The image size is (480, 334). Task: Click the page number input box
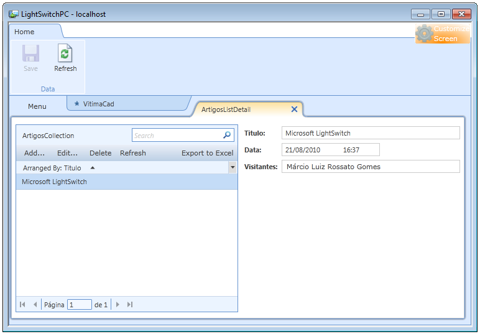(80, 305)
